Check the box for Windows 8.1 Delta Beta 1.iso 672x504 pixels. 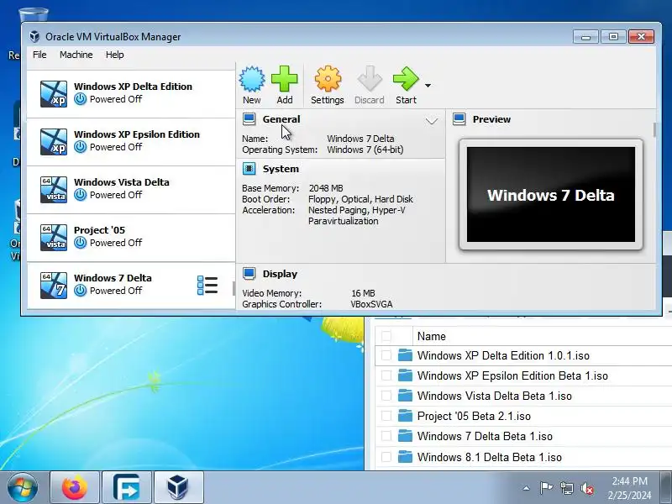click(x=386, y=457)
